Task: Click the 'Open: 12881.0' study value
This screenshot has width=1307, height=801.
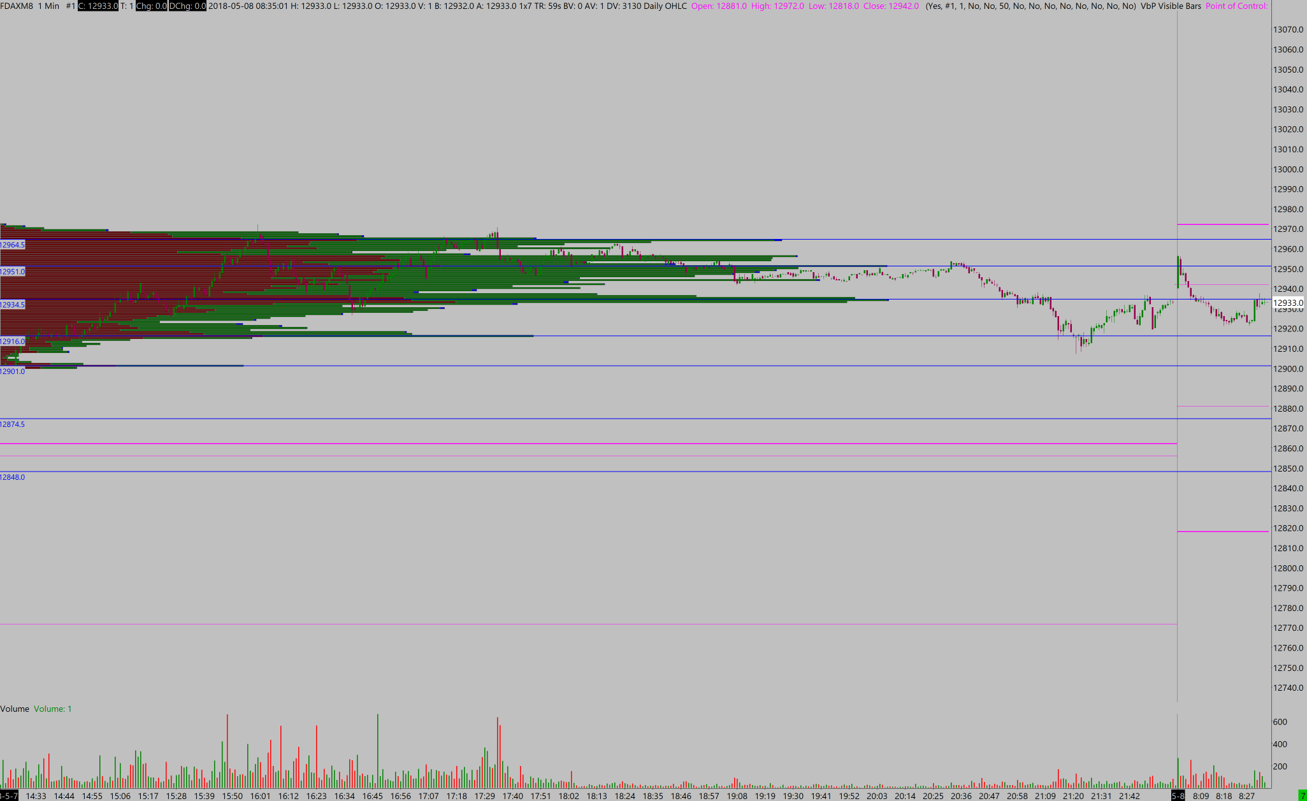Action: (x=719, y=6)
